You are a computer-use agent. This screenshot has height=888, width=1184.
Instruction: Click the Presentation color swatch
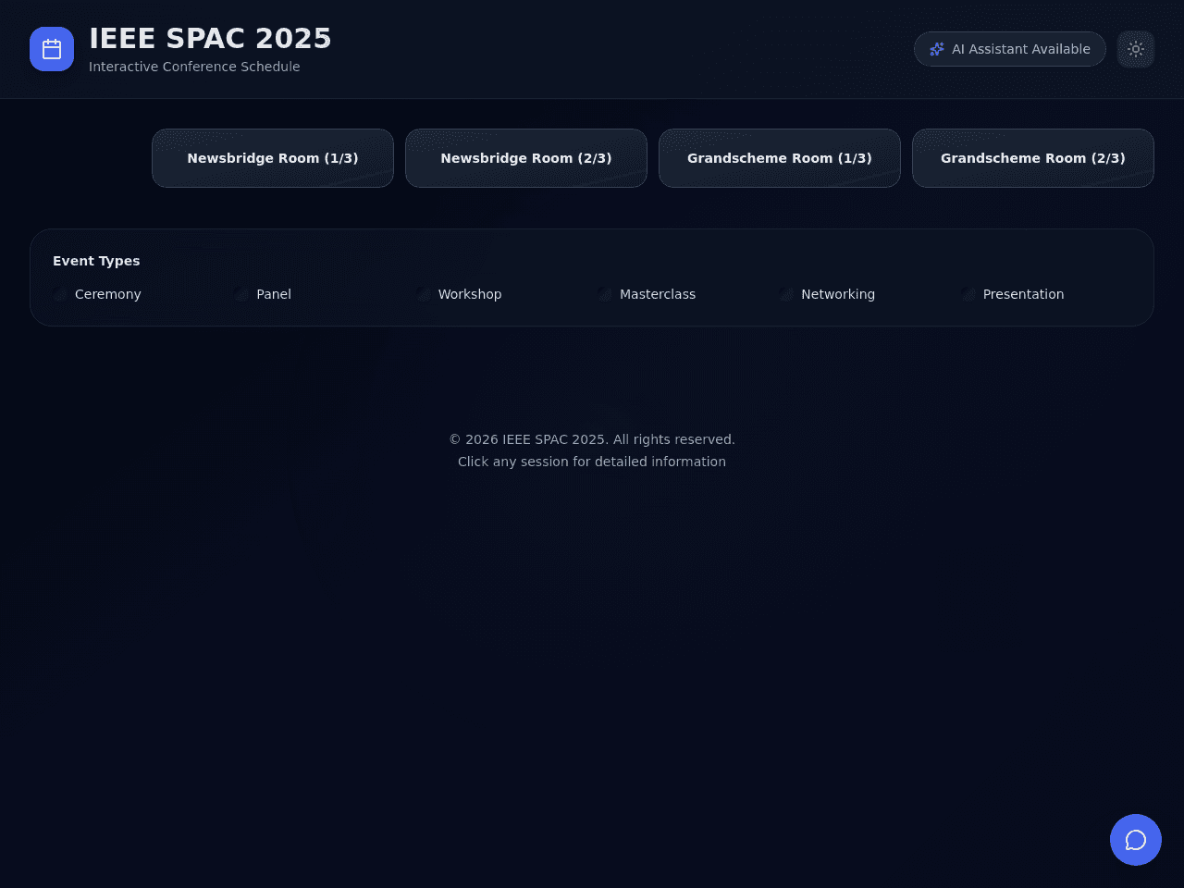(x=968, y=294)
